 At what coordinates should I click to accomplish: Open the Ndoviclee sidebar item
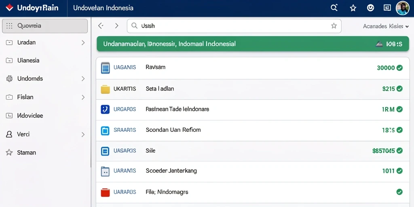click(30, 116)
